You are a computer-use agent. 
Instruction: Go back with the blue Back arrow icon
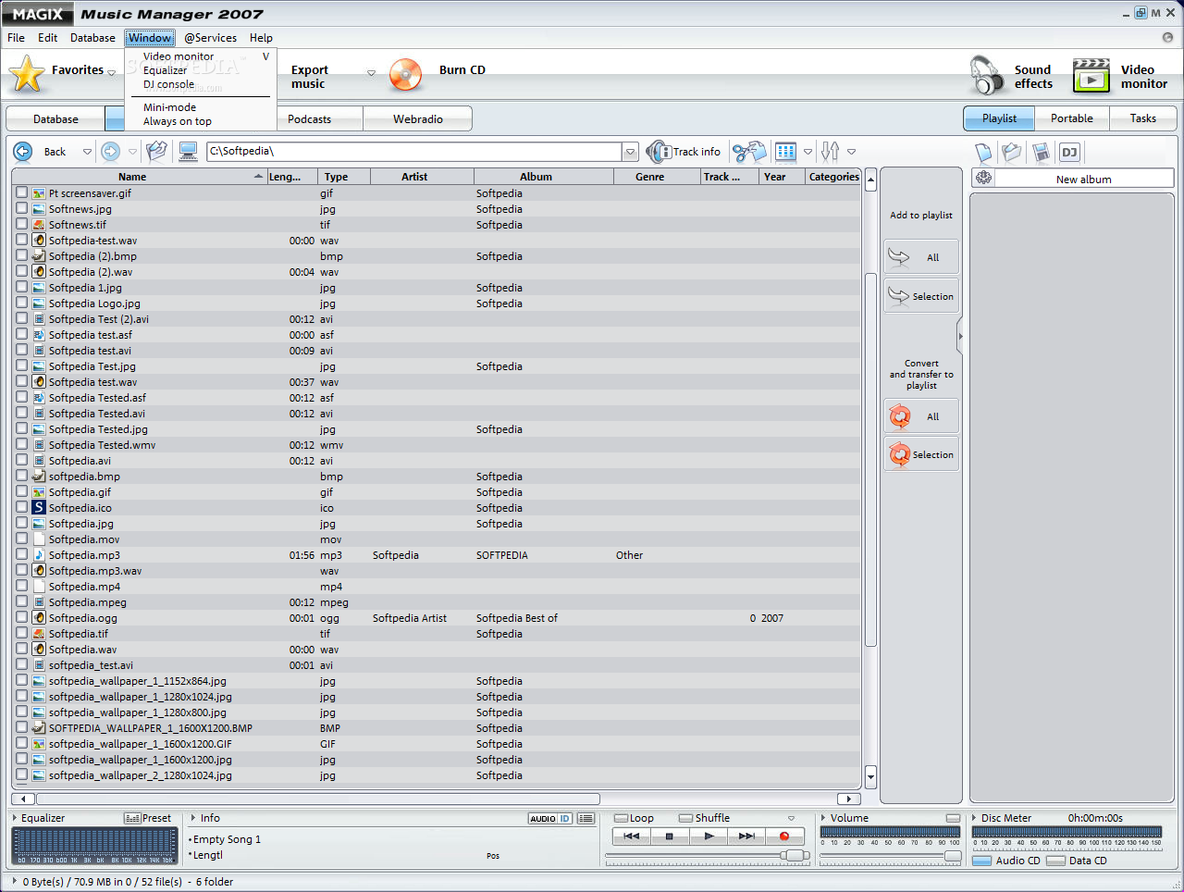pos(23,152)
